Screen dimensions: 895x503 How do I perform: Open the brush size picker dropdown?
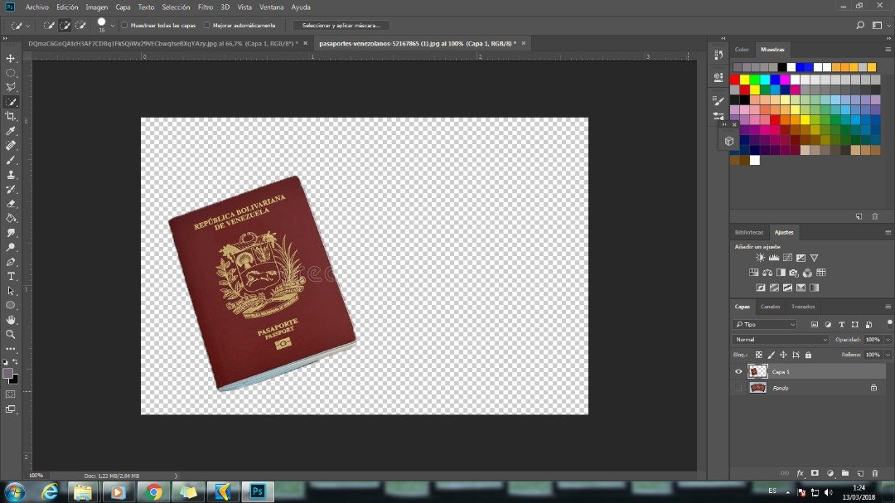coord(112,25)
